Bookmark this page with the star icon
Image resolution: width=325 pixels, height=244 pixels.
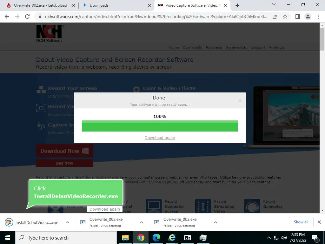285,17
